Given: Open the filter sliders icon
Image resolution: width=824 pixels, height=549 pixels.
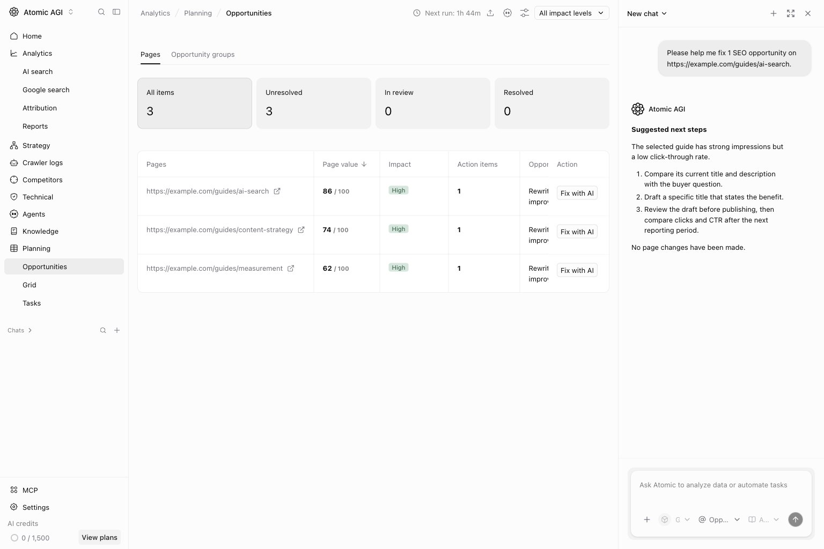Looking at the screenshot, I should [525, 13].
